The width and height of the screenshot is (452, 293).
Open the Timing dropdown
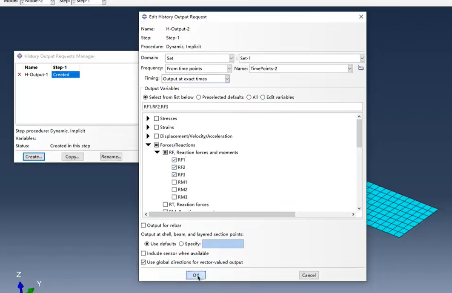(x=227, y=79)
